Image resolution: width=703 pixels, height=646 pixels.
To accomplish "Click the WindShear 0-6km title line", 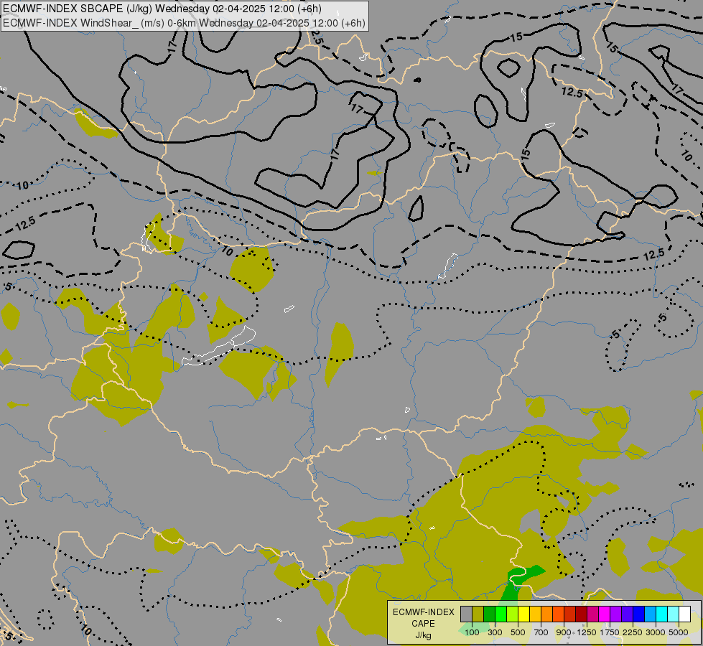I will click(185, 23).
